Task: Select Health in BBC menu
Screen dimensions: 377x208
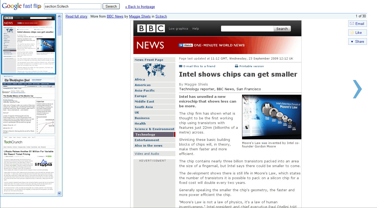Action: (x=154, y=124)
